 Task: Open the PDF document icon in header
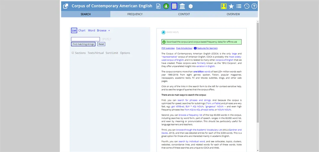pos(158,6)
